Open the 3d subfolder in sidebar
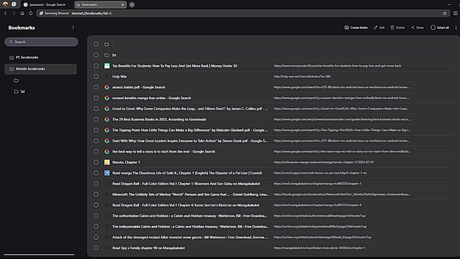The image size is (460, 259). (x=20, y=92)
